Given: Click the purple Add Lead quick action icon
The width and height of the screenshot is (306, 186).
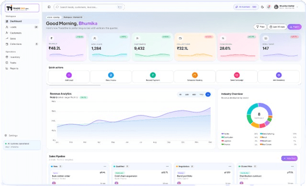Looking at the screenshot, I should click(69, 75).
